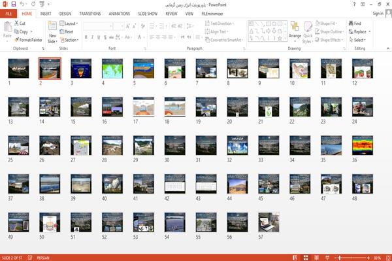The image size is (392, 261).
Task: Open the font name combo box
Action: point(98,26)
